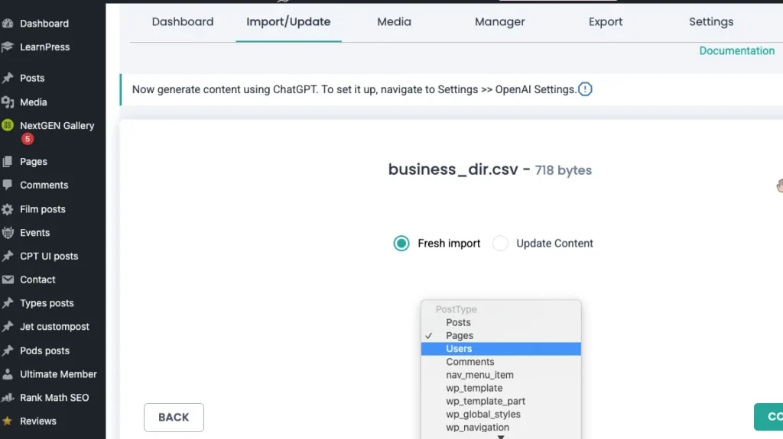Viewport: 783px width, 439px height.
Task: Open the Settings tab
Action: (x=711, y=22)
